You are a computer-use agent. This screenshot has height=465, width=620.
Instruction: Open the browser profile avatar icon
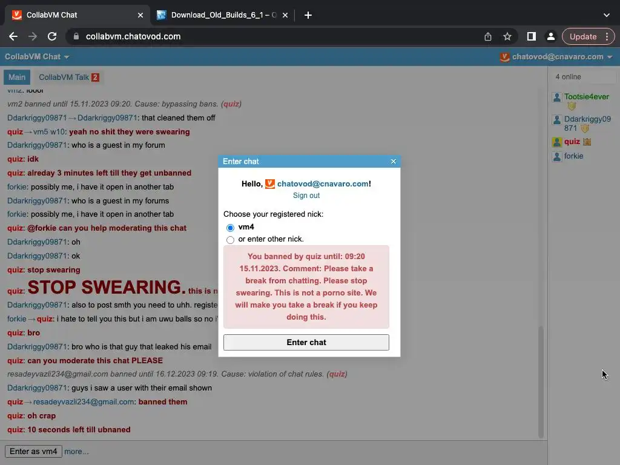(550, 36)
